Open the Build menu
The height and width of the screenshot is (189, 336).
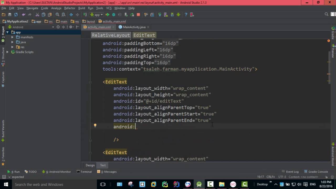[82, 8]
